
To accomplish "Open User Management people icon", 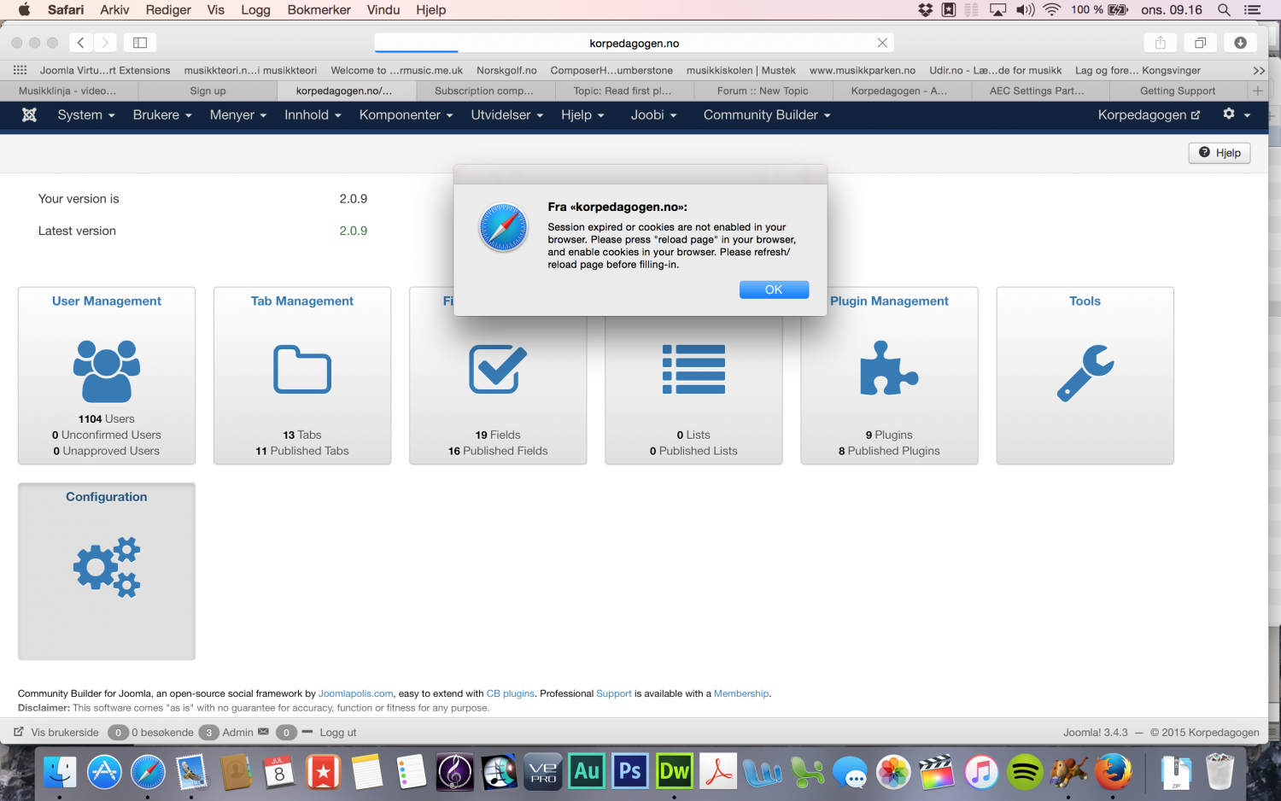I will 107,371.
